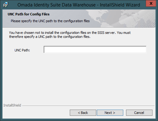Click the separator line beside InstallShield
This screenshot has height=121, width=158.
pos(88,106)
